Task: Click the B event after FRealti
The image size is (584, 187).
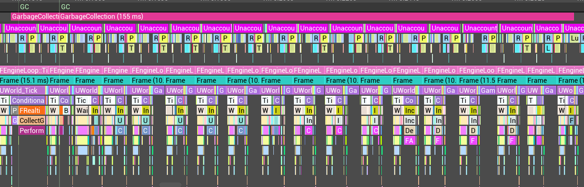Action: 65,110
